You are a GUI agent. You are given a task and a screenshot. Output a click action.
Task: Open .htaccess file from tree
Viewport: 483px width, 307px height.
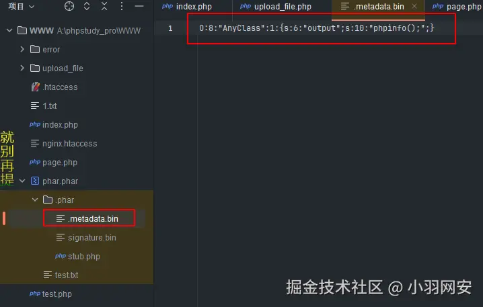(60, 87)
